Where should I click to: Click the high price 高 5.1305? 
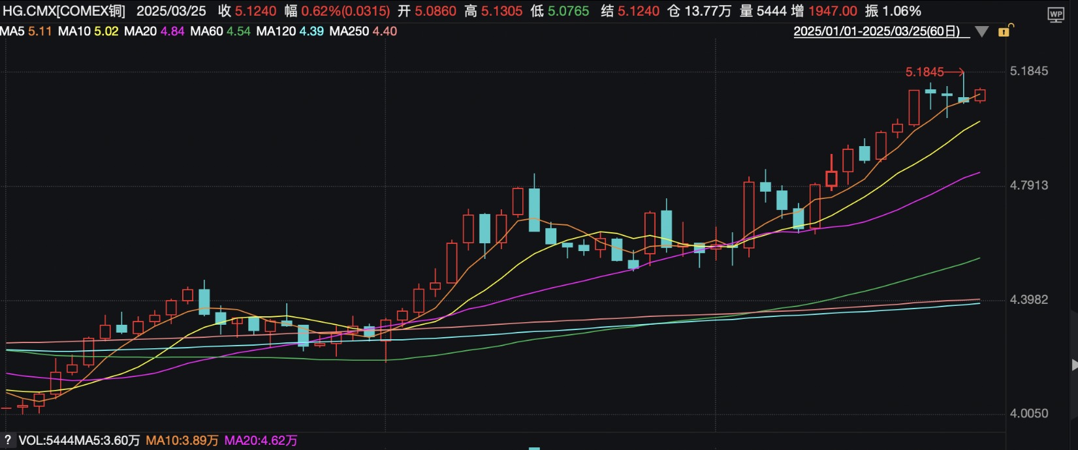pyautogui.click(x=494, y=11)
